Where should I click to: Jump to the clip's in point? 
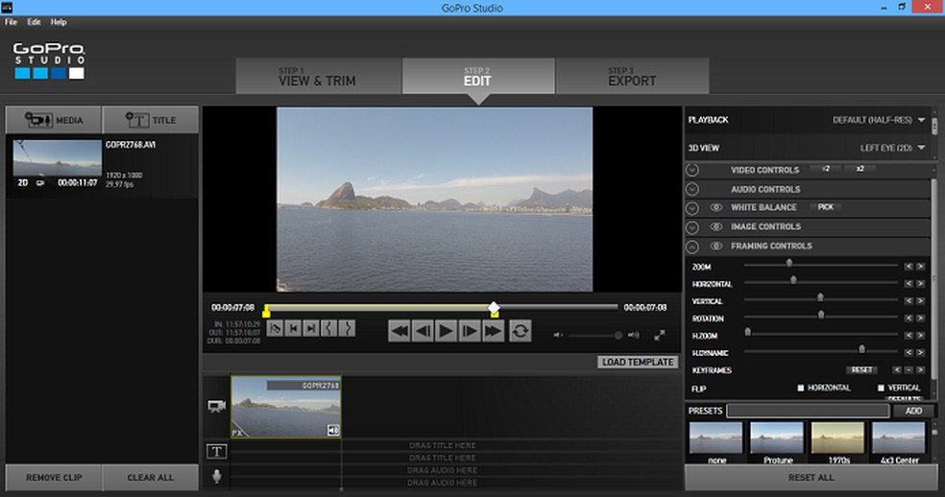coord(293,329)
